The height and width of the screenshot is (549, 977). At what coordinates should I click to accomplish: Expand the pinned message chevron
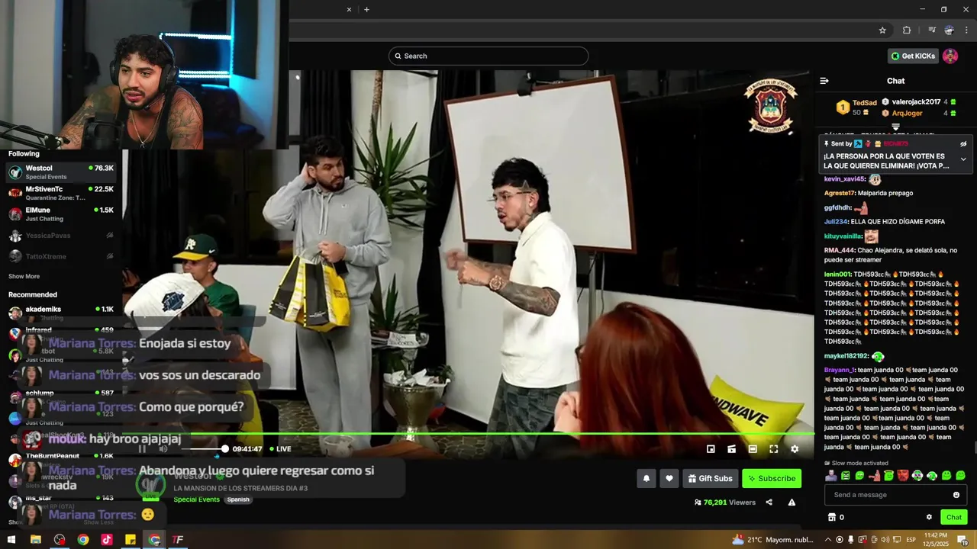(x=963, y=159)
